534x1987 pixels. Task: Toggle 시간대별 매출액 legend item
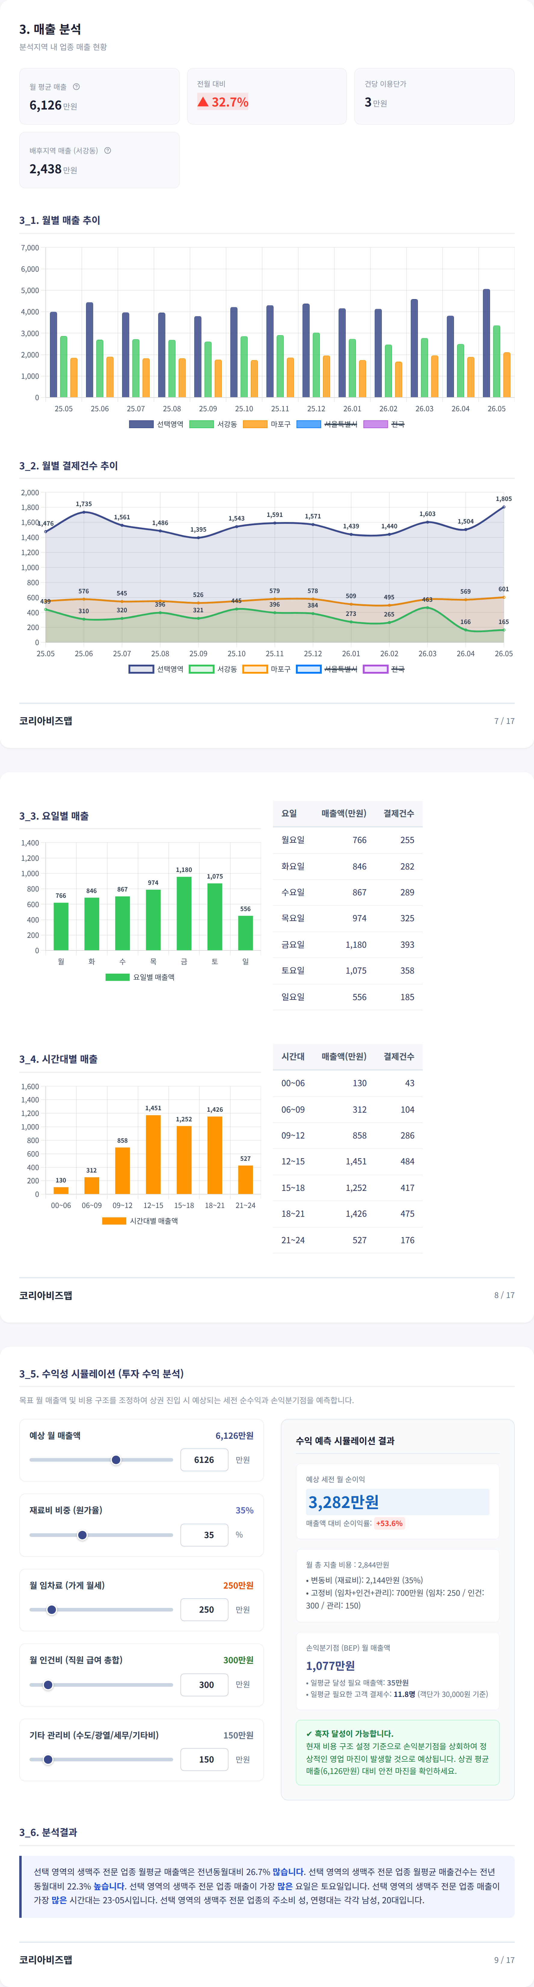140,1221
